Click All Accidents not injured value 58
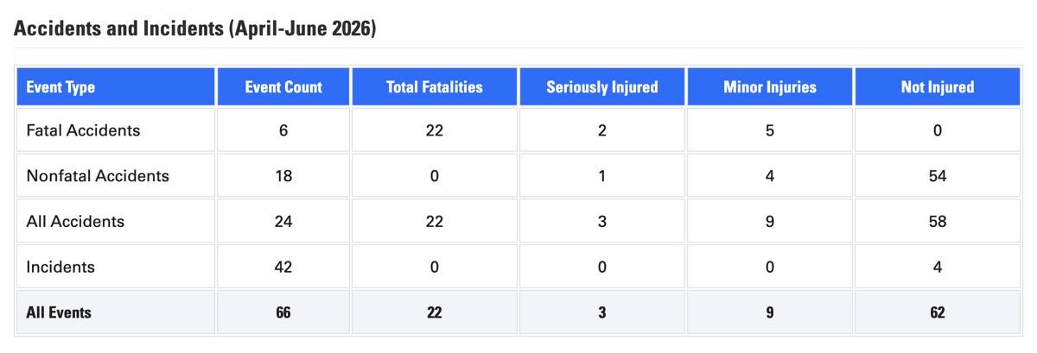Screen dimensions: 1037x353 pos(937,222)
